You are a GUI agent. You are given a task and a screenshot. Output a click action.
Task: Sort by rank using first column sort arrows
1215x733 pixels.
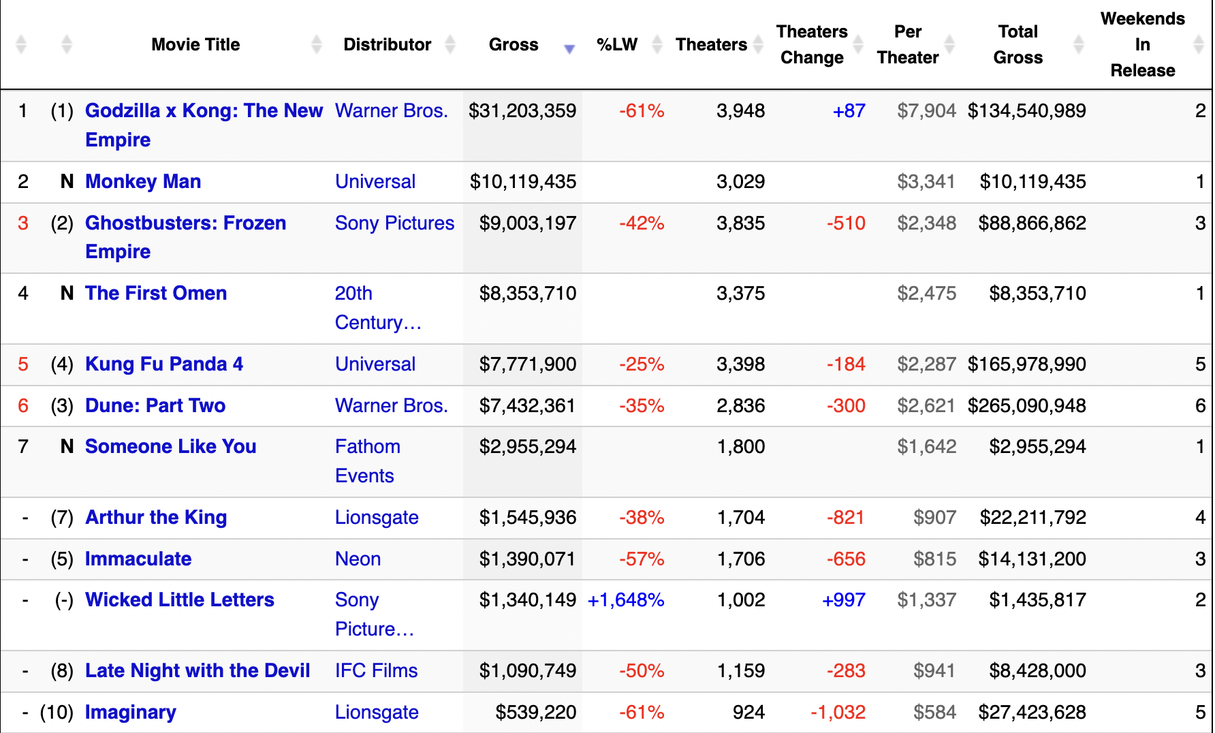click(x=21, y=44)
